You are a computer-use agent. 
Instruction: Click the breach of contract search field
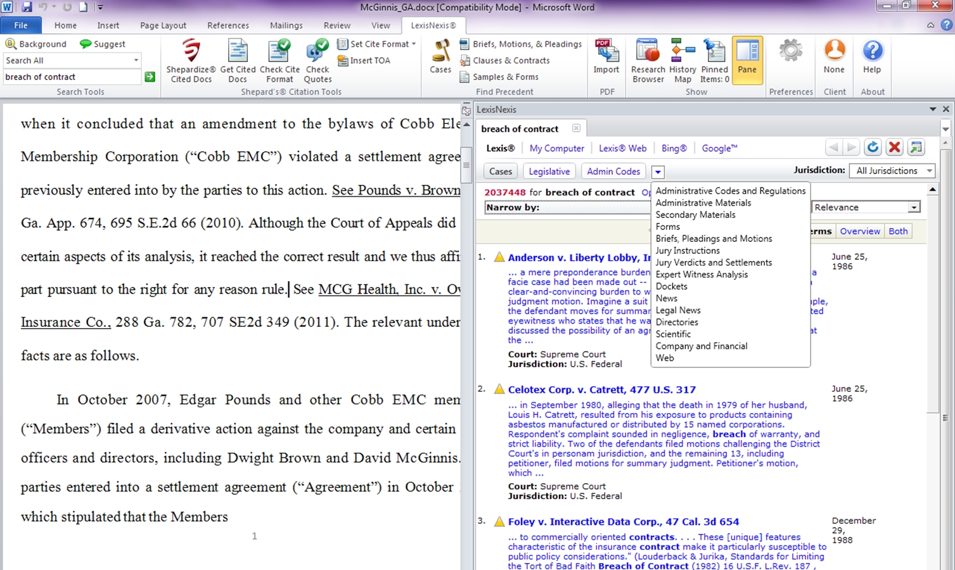point(72,77)
